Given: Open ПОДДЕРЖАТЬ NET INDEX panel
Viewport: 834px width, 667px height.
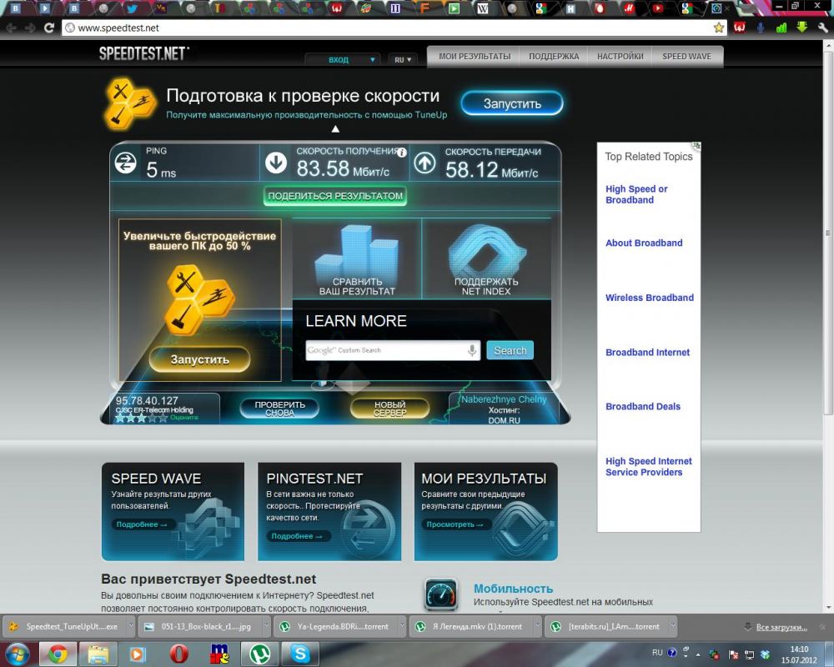Looking at the screenshot, I should (486, 259).
